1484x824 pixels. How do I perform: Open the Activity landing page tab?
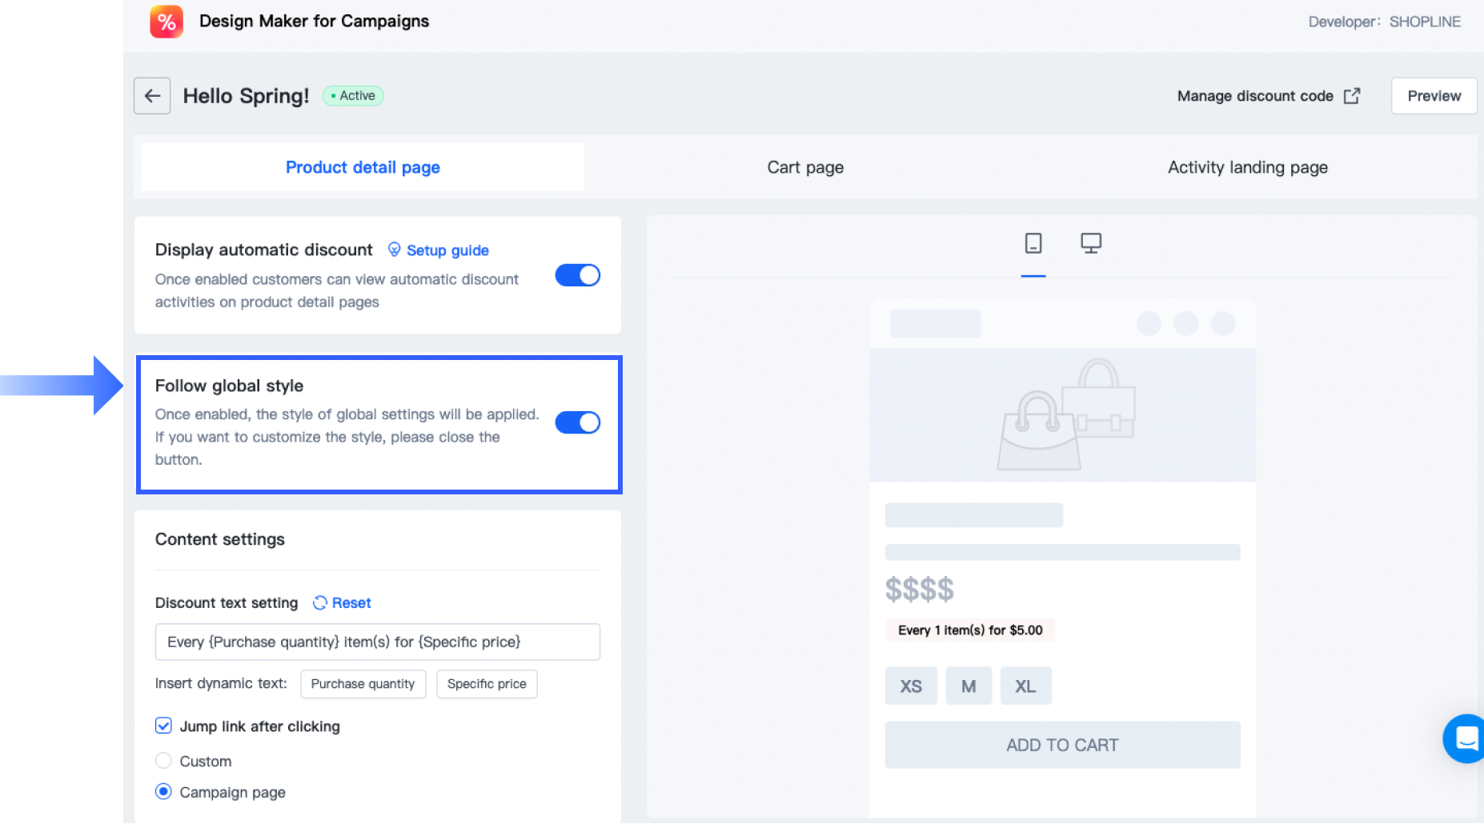[x=1247, y=167]
